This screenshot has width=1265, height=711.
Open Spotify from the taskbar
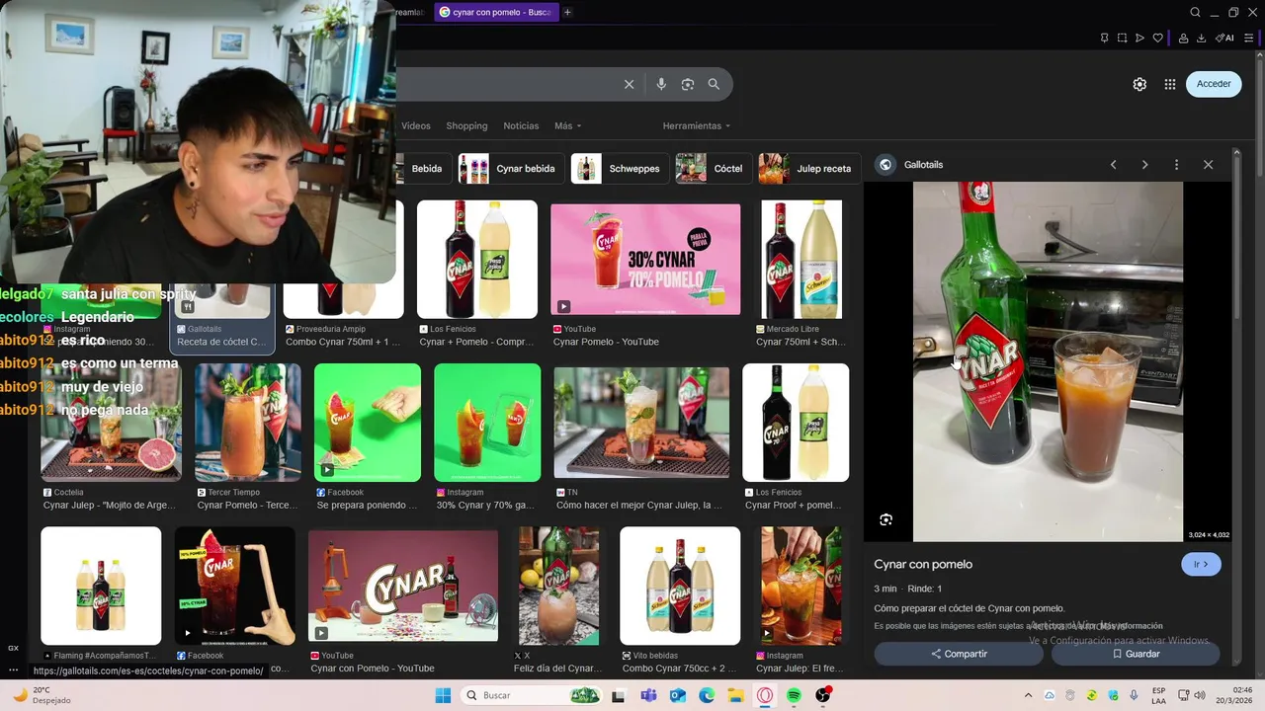[795, 696]
